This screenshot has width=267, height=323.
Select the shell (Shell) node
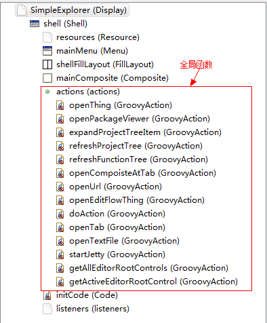(65, 24)
